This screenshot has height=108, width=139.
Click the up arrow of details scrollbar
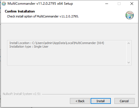click(129, 43)
